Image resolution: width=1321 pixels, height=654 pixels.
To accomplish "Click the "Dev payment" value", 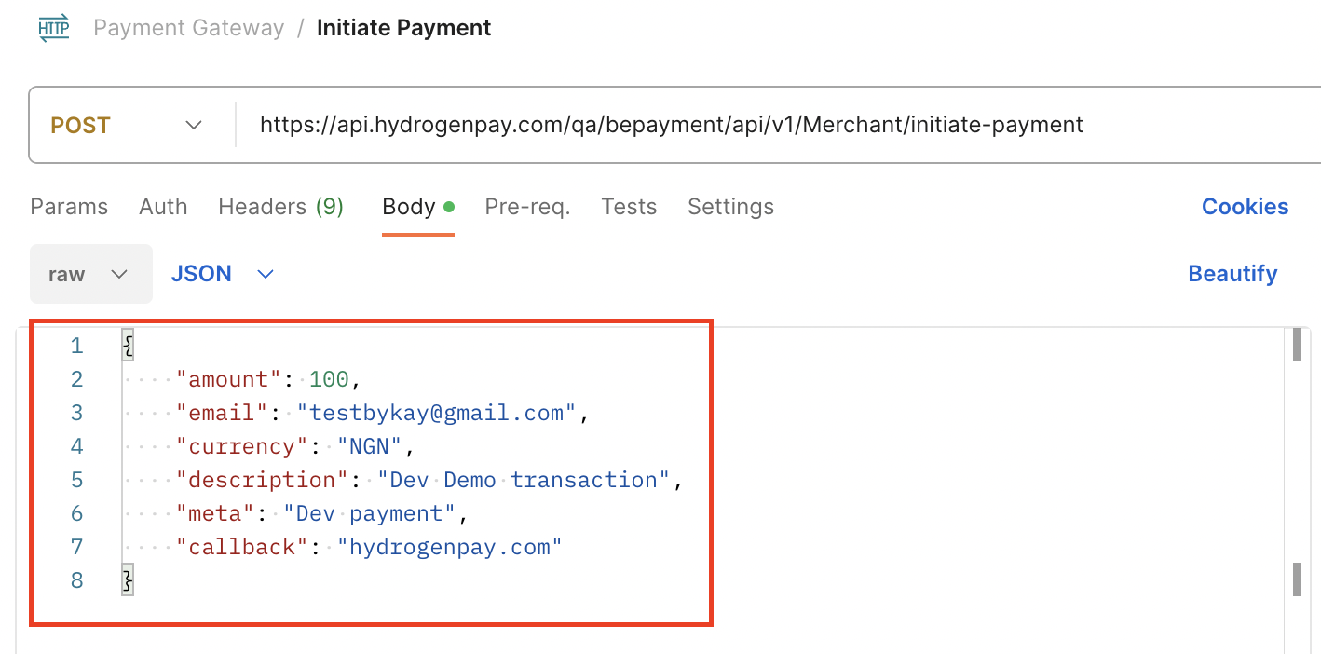I will [371, 513].
